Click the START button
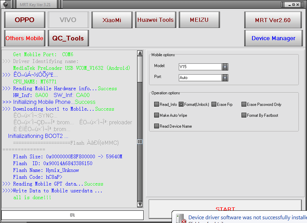Screen dimensions: 307x223 [225, 209]
